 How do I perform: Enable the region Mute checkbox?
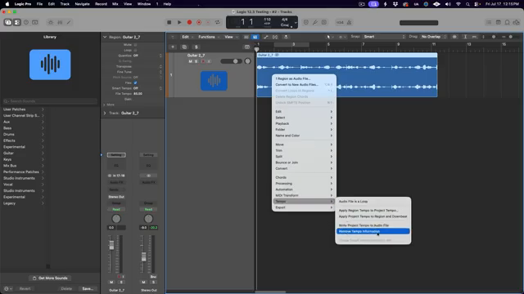click(135, 45)
